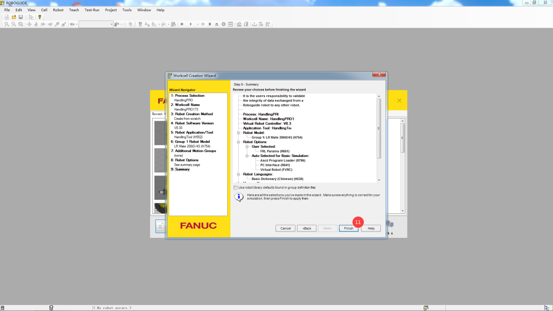
Task: Collapse the Robot Options tree node
Action: 239,142
